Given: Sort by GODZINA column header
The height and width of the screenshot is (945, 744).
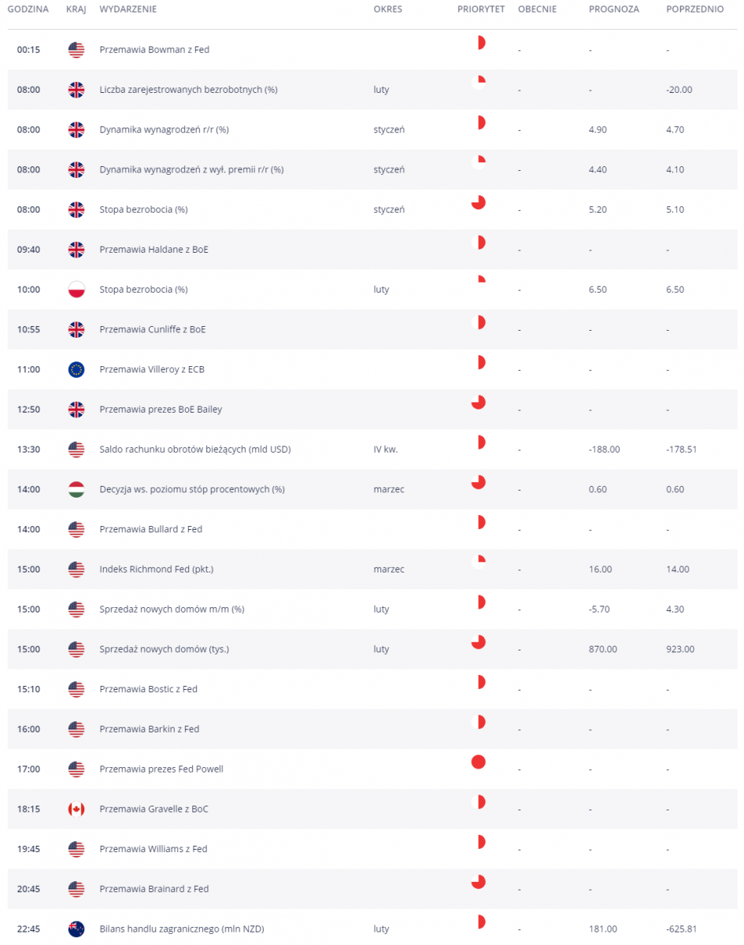Looking at the screenshot, I should pyautogui.click(x=28, y=9).
